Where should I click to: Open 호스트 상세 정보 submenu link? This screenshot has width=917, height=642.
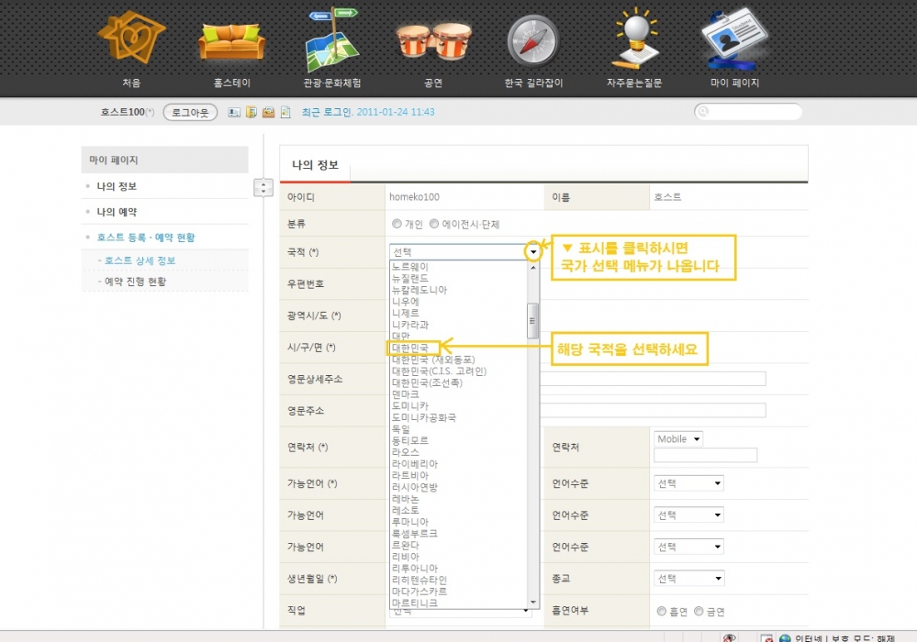pos(140,260)
